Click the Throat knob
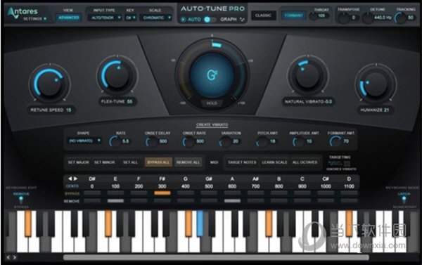This screenshot has width=422, height=265. click(313, 16)
